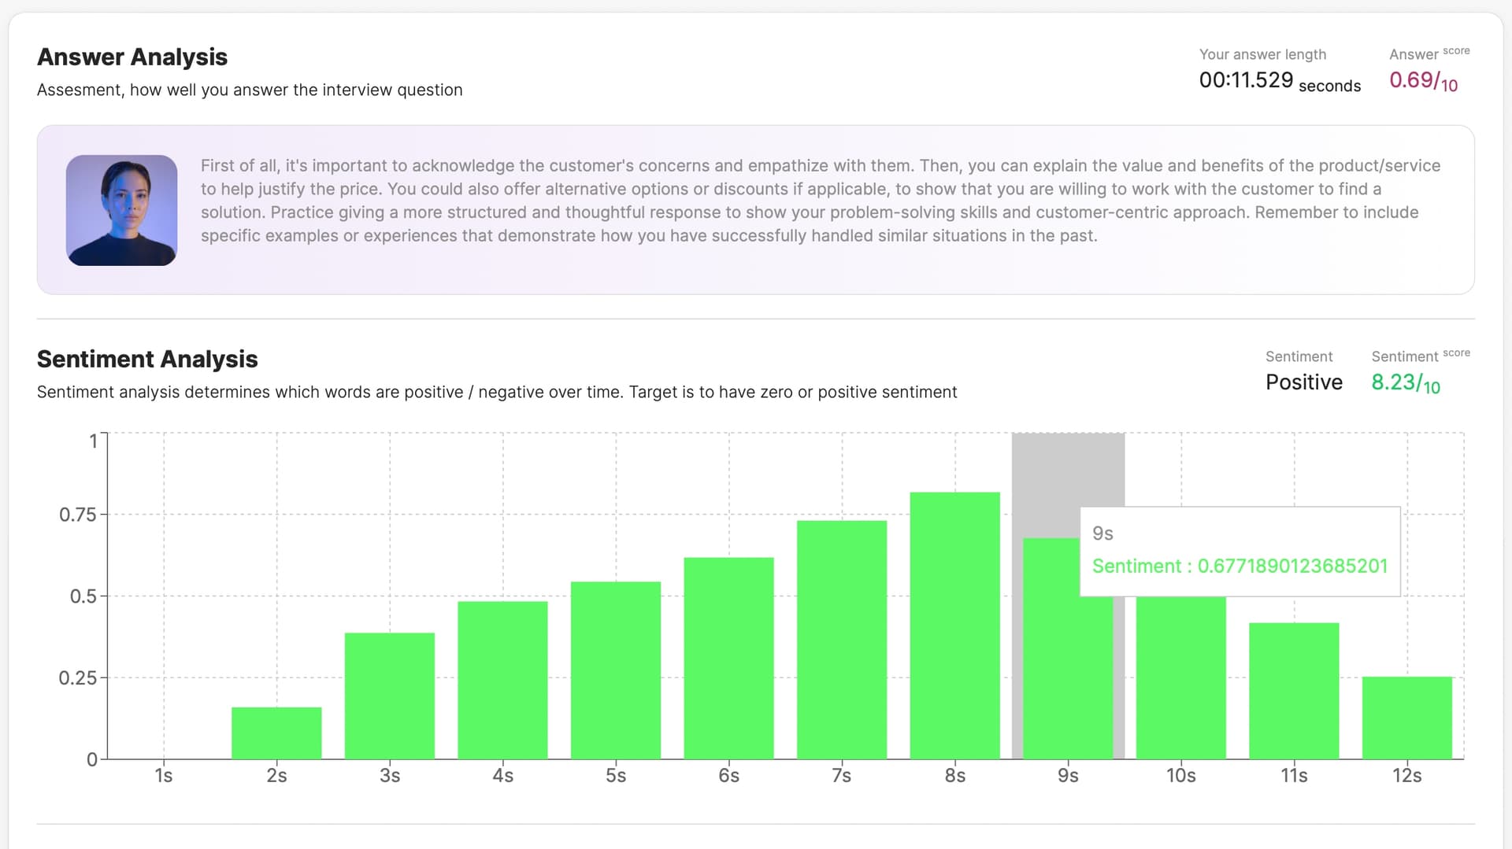
Task: Click the Sentiment Analysis heading
Action: coord(147,359)
